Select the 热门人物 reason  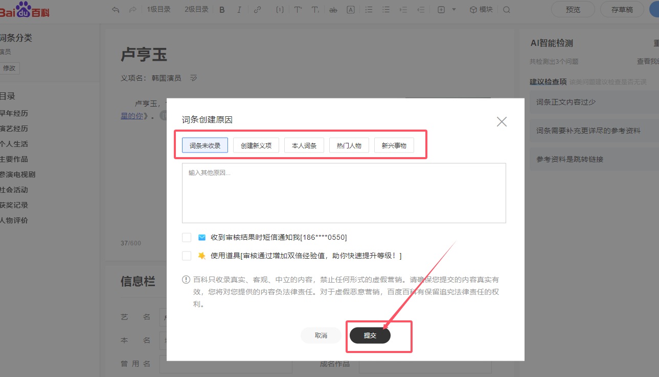[x=349, y=145]
